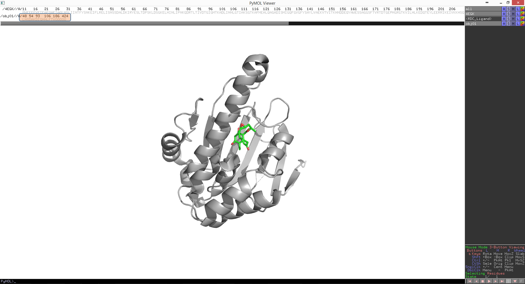Viewport: 525px width, 284px height.
Task: Open the Color menu for obj01
Action: pyautogui.click(x=522, y=24)
